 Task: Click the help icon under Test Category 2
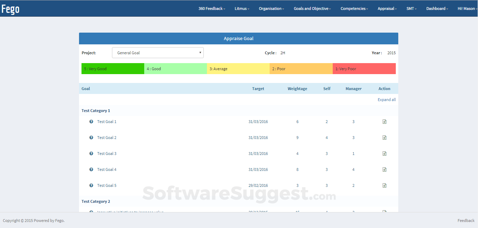coord(91,212)
